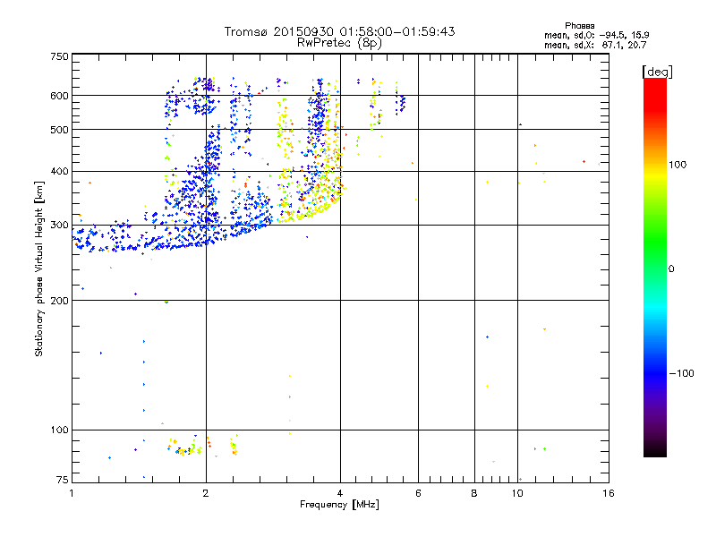Image resolution: width=716 pixels, height=537 pixels.
Task: Click the y-axis tick label '100'
Action: tap(59, 430)
